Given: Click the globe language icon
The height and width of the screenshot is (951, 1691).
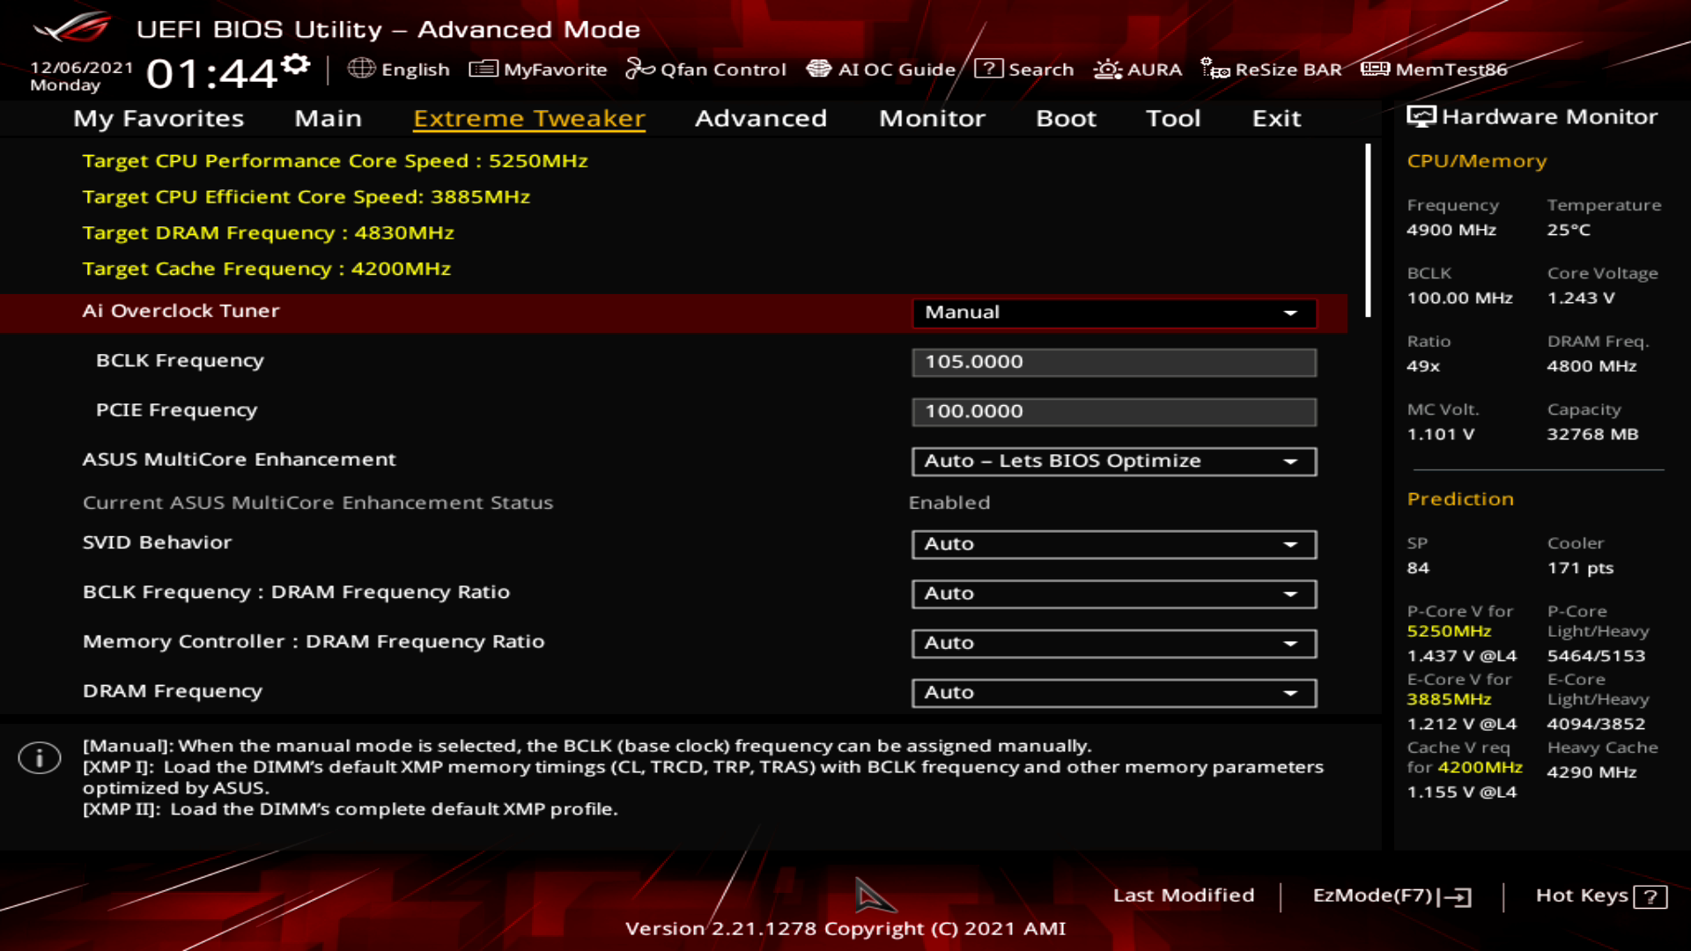Looking at the screenshot, I should [361, 69].
